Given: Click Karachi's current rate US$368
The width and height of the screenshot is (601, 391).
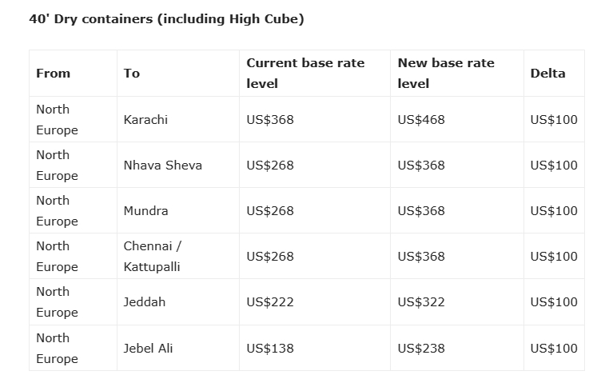Looking at the screenshot, I should [270, 120].
